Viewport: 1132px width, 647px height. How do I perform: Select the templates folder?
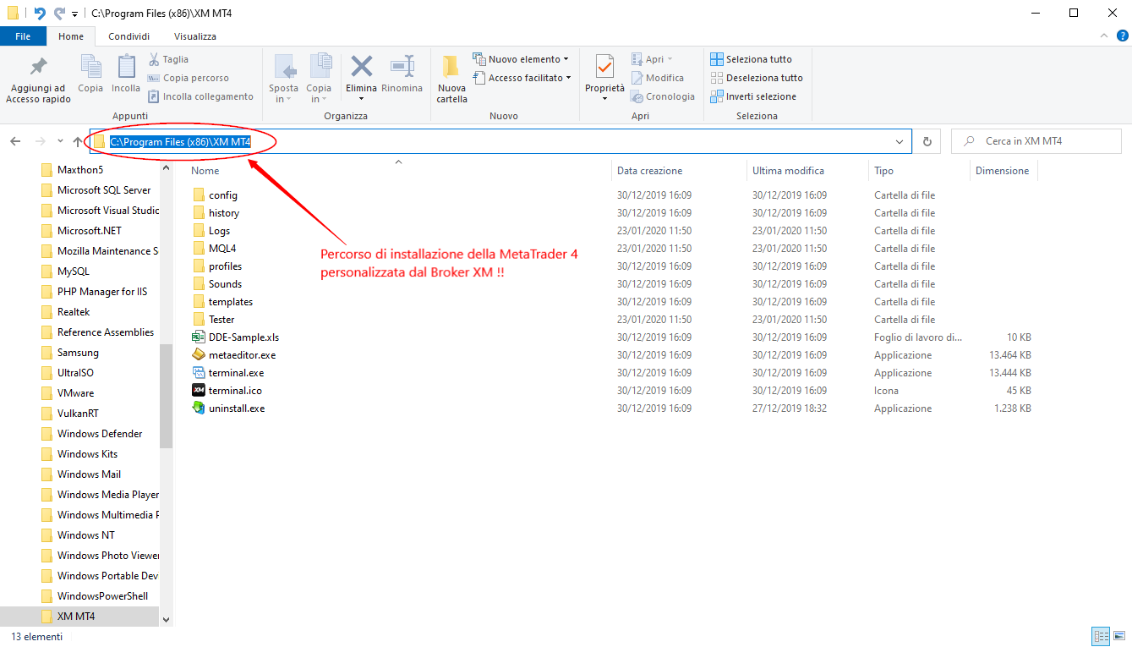(222, 302)
